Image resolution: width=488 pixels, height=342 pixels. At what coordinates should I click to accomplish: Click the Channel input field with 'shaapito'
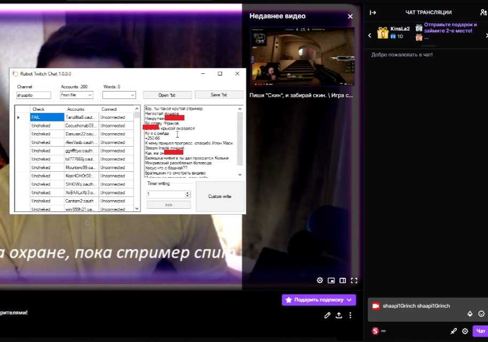pos(33,95)
